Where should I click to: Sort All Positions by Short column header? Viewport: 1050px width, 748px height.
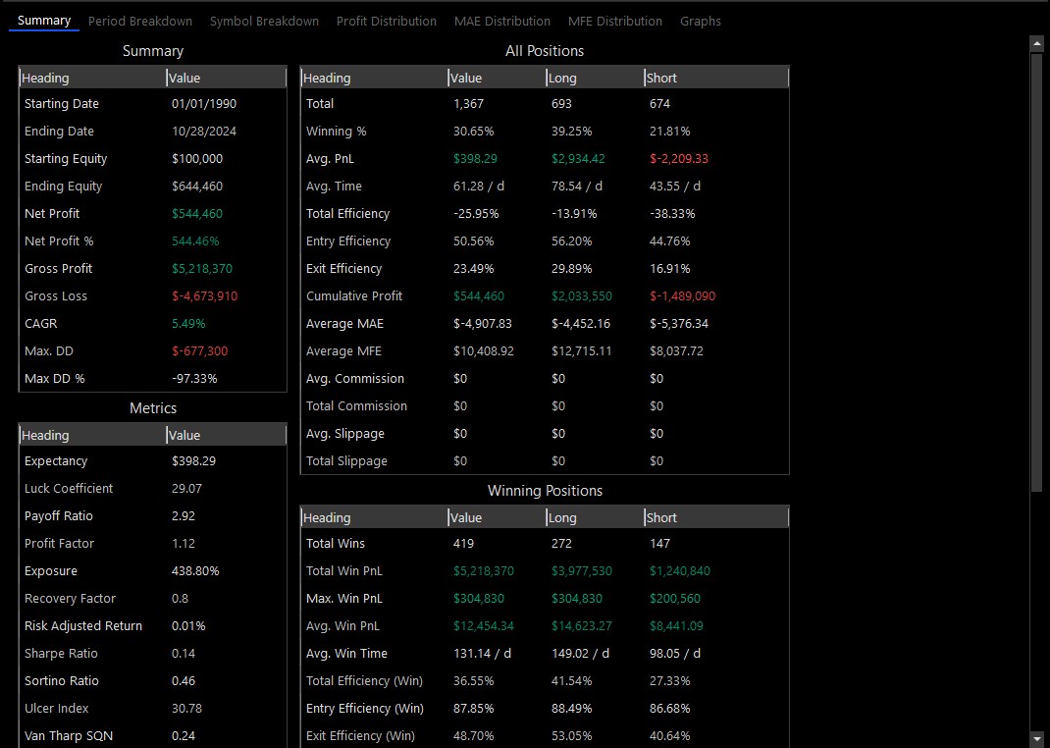point(715,78)
